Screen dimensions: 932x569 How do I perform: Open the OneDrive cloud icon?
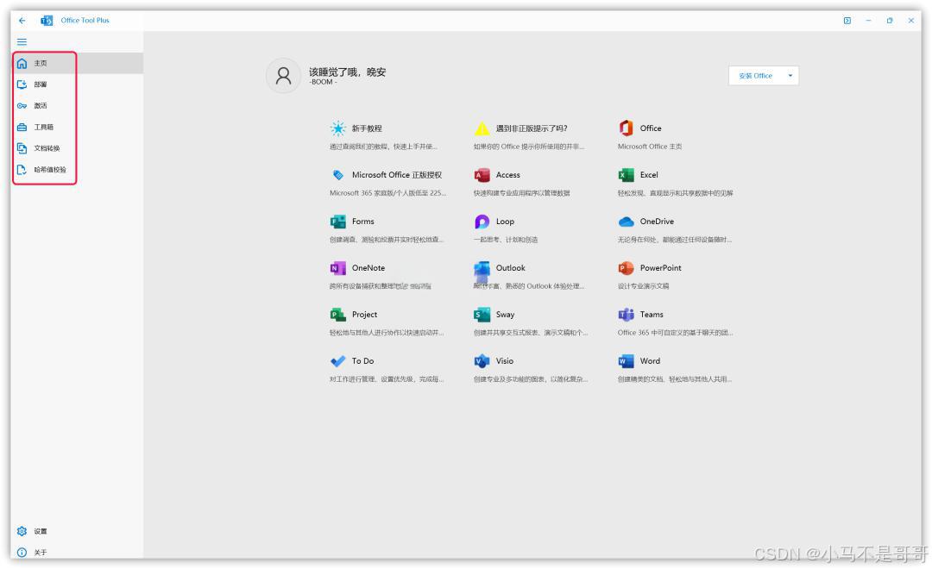click(626, 222)
